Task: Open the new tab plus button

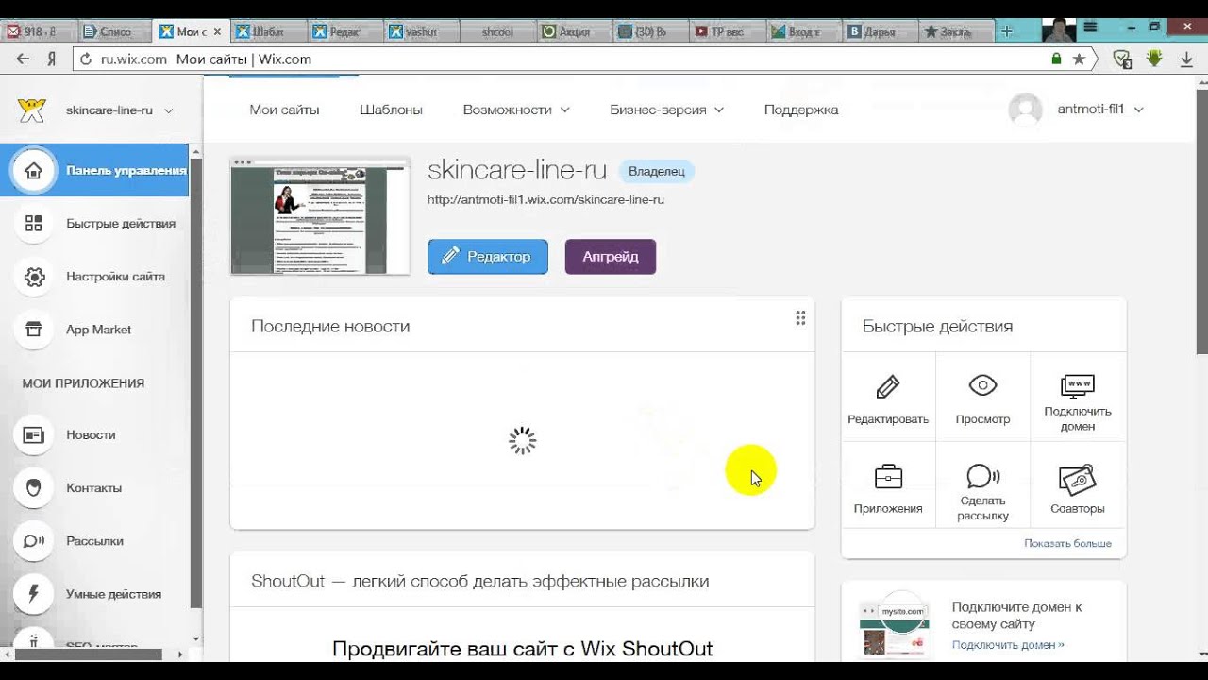Action: pos(1006,31)
